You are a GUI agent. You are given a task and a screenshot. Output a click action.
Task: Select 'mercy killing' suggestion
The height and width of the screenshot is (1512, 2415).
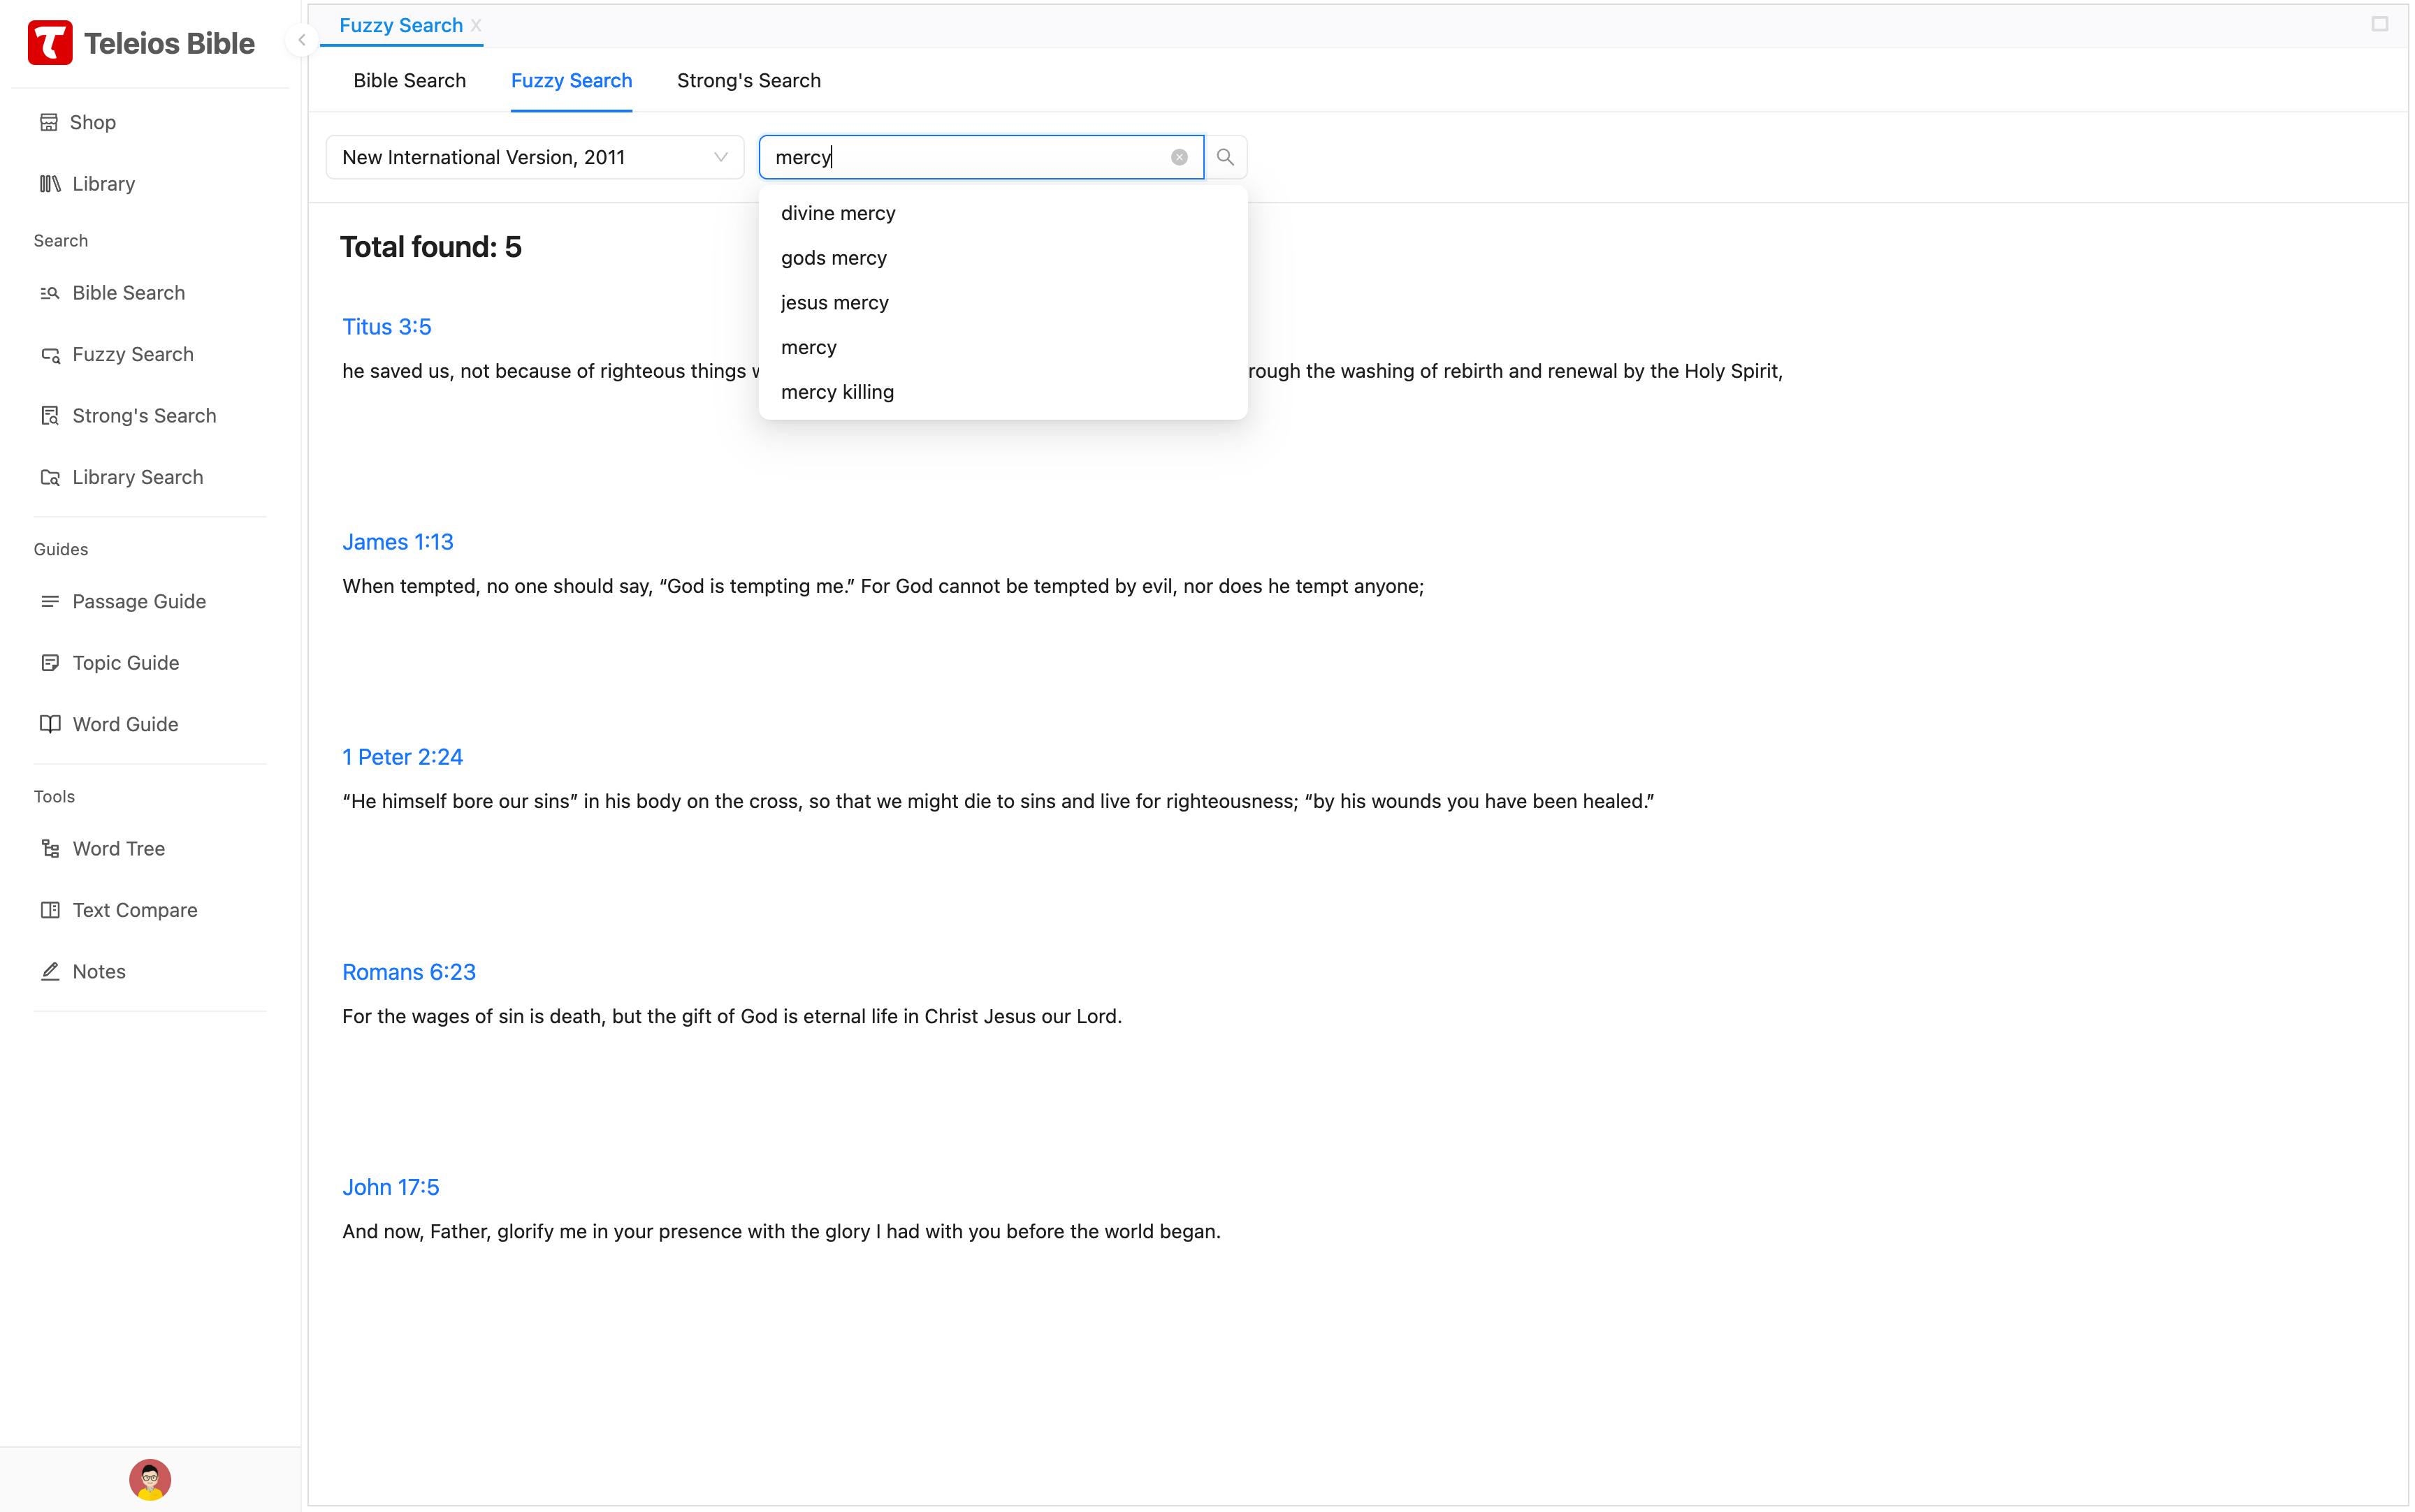[836, 392]
